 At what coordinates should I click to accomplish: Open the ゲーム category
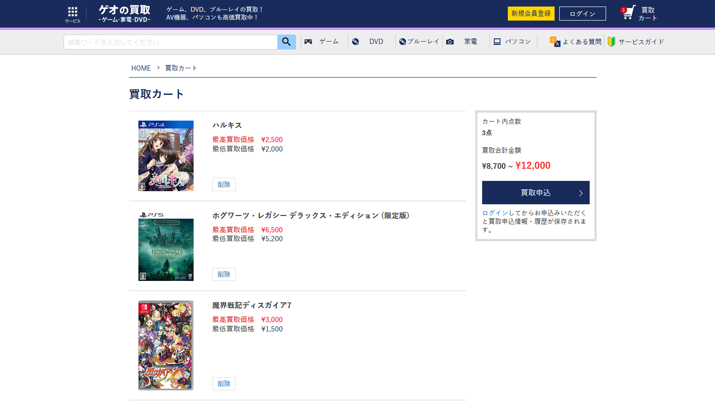pyautogui.click(x=329, y=42)
